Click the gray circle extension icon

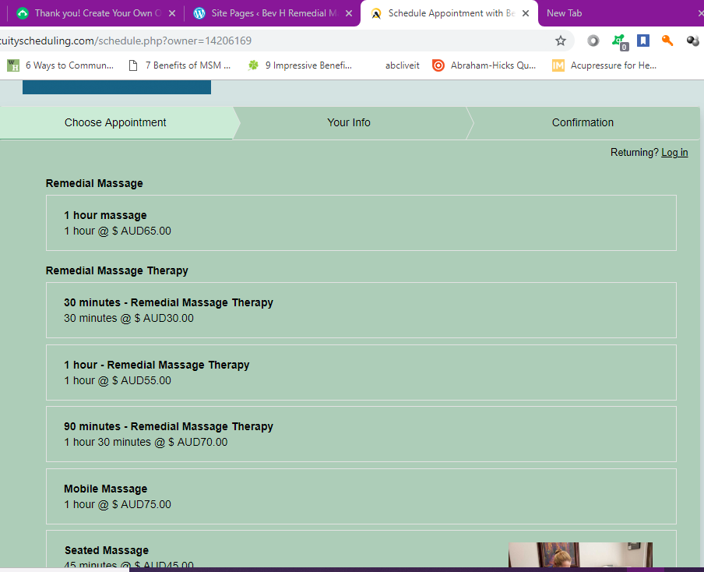tap(593, 41)
